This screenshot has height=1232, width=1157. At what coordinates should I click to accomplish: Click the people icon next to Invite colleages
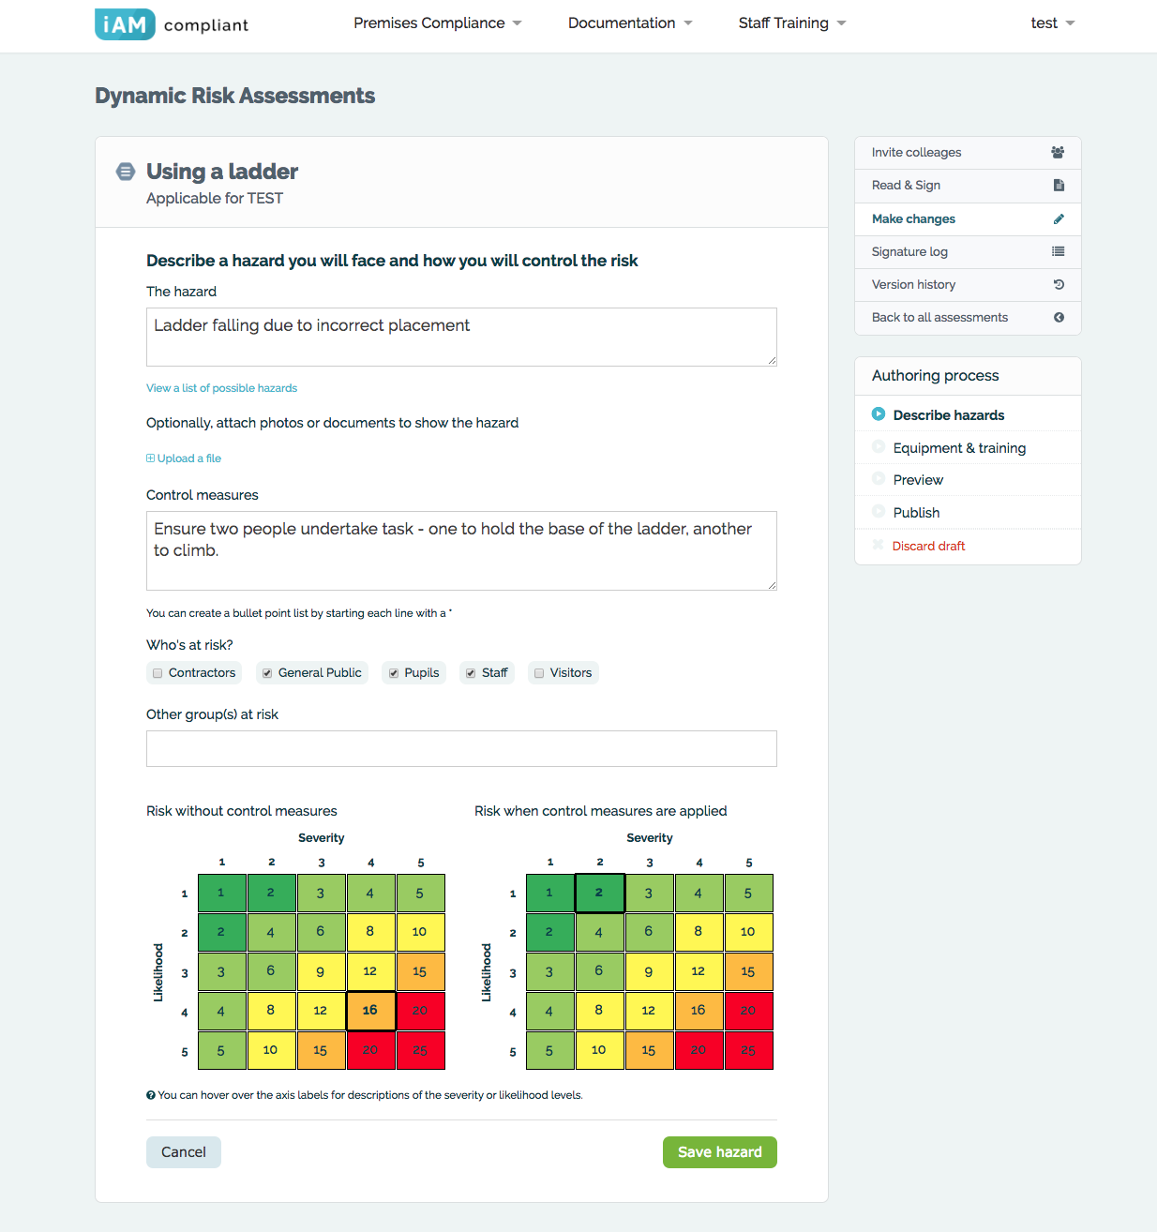[1057, 152]
